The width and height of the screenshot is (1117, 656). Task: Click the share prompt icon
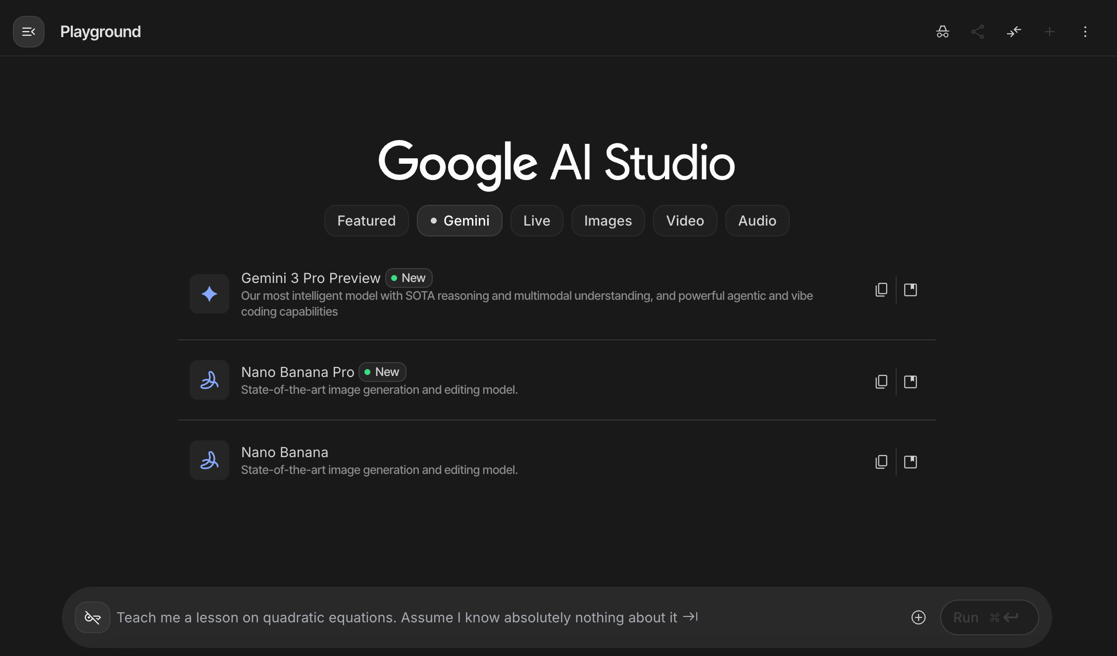(x=977, y=32)
